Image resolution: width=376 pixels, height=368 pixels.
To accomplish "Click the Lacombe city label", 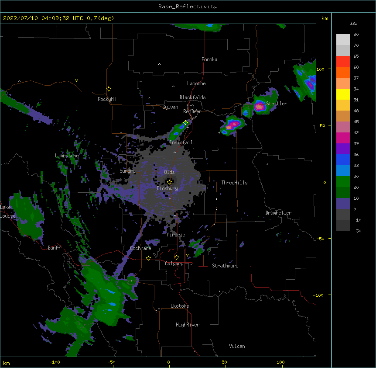I will (196, 83).
